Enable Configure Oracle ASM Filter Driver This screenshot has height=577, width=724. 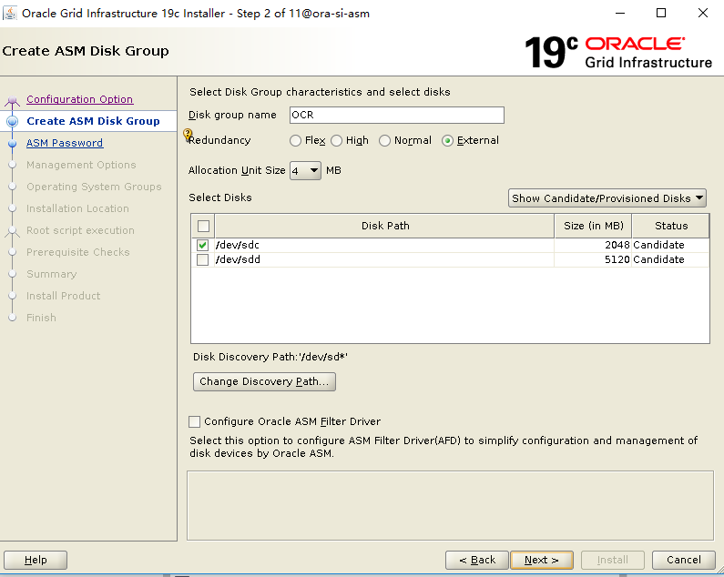pos(194,421)
